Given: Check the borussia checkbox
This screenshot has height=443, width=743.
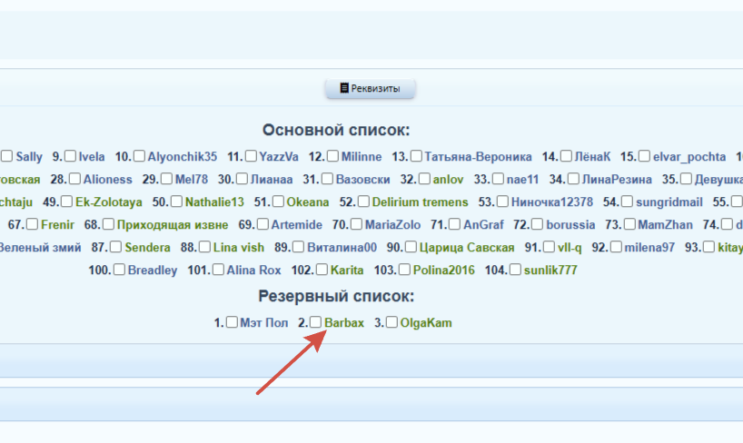Looking at the screenshot, I should pyautogui.click(x=537, y=224).
